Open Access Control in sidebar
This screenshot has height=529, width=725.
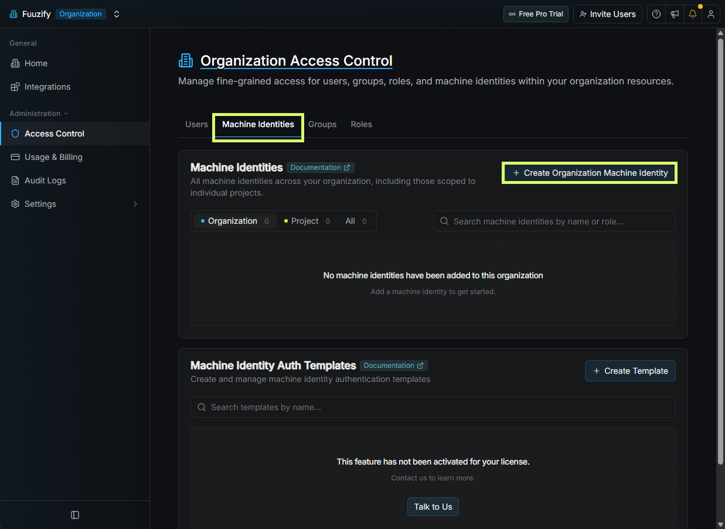74,134
